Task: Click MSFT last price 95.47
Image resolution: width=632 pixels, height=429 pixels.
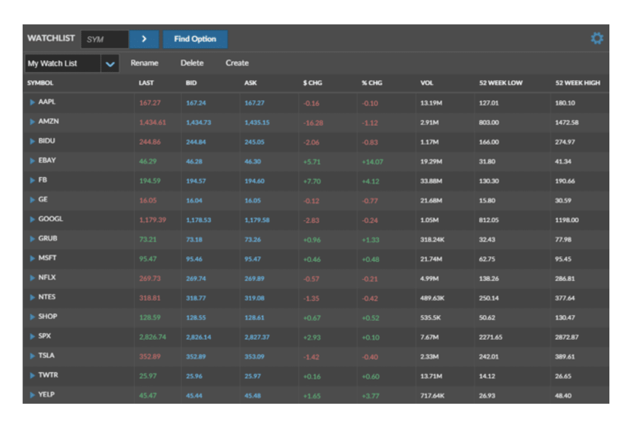Action: [x=148, y=259]
